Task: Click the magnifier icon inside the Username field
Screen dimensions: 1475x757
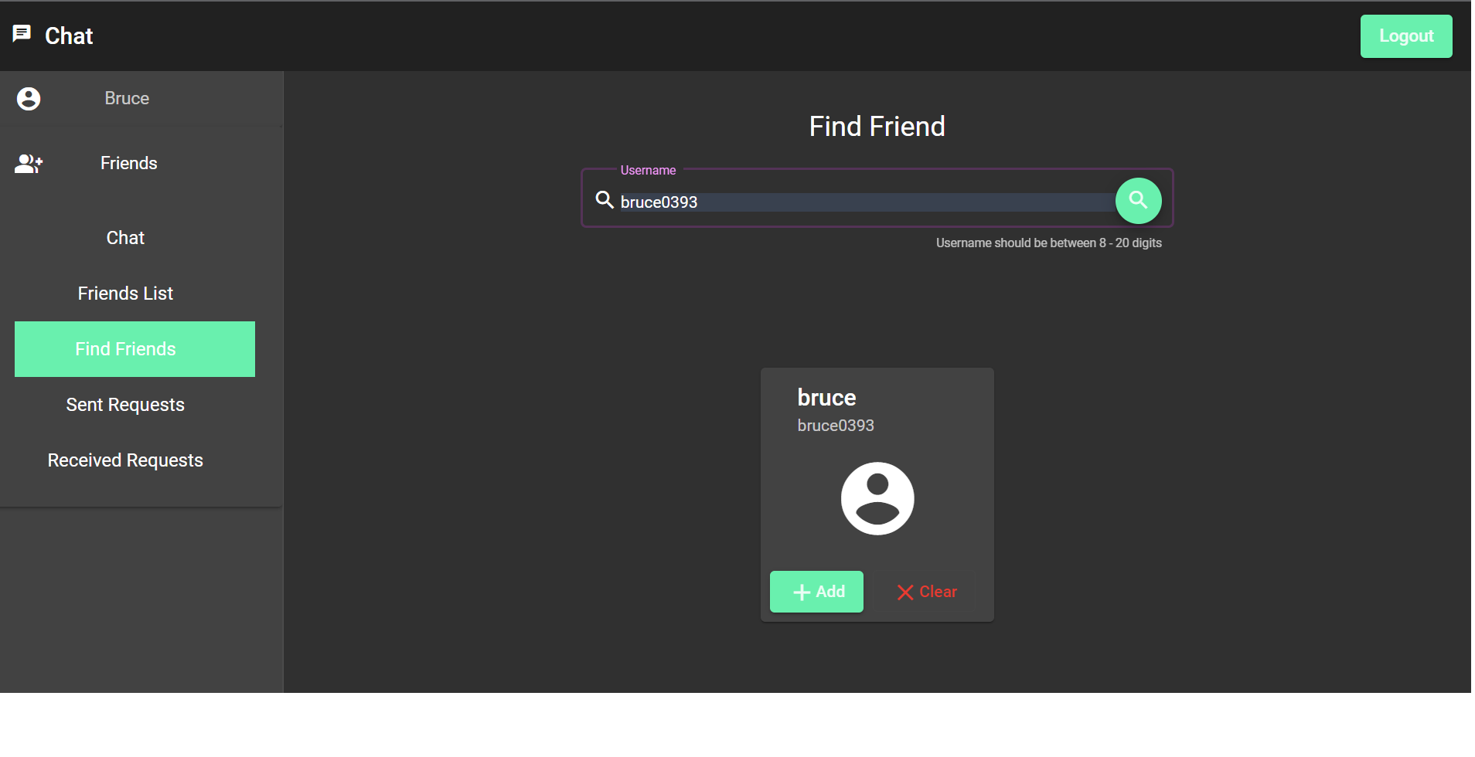Action: (605, 199)
